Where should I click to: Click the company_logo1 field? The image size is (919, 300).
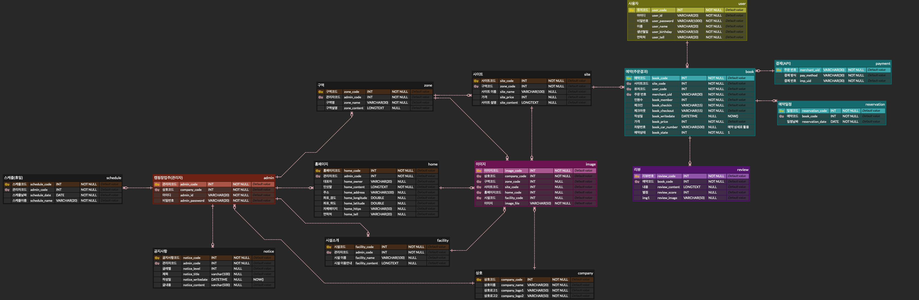pyautogui.click(x=512, y=290)
